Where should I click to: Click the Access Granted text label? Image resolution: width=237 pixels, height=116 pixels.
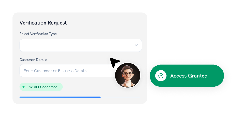click(x=189, y=76)
